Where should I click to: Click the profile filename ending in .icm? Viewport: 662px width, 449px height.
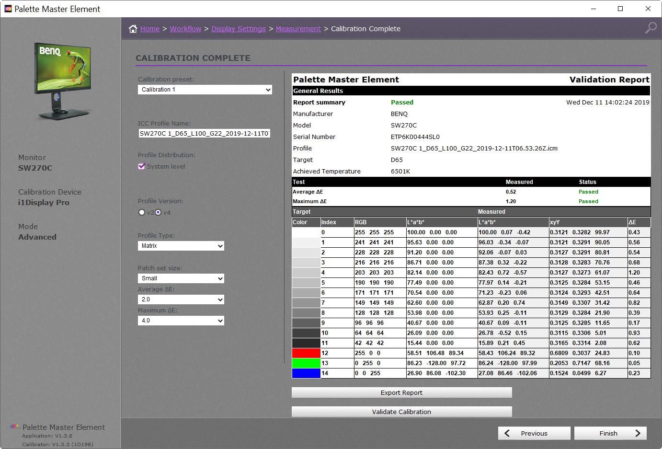click(x=474, y=148)
